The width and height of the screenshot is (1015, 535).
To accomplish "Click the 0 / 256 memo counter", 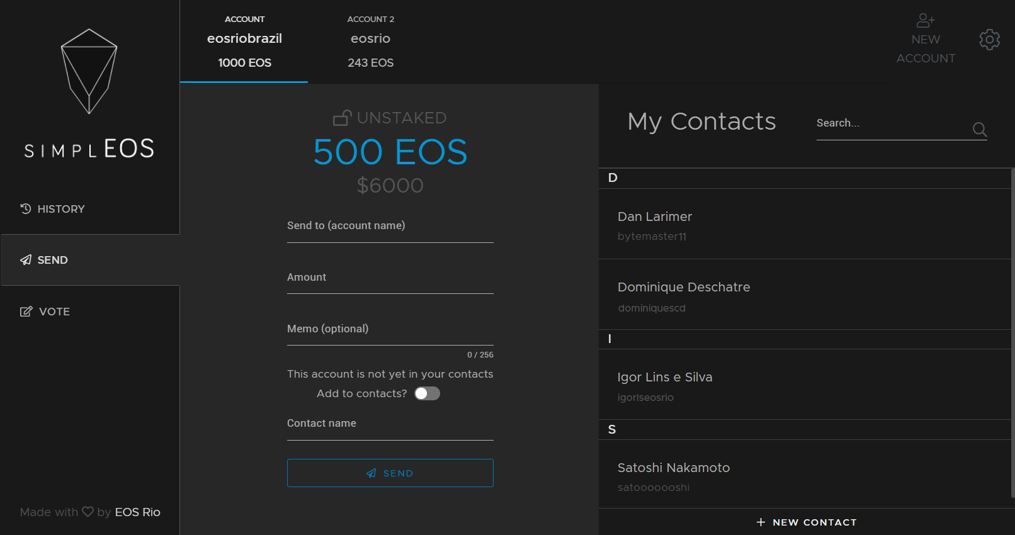I will coord(480,355).
